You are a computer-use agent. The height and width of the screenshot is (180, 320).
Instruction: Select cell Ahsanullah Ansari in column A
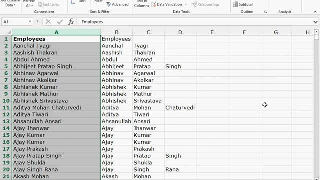pyautogui.click(x=56, y=121)
